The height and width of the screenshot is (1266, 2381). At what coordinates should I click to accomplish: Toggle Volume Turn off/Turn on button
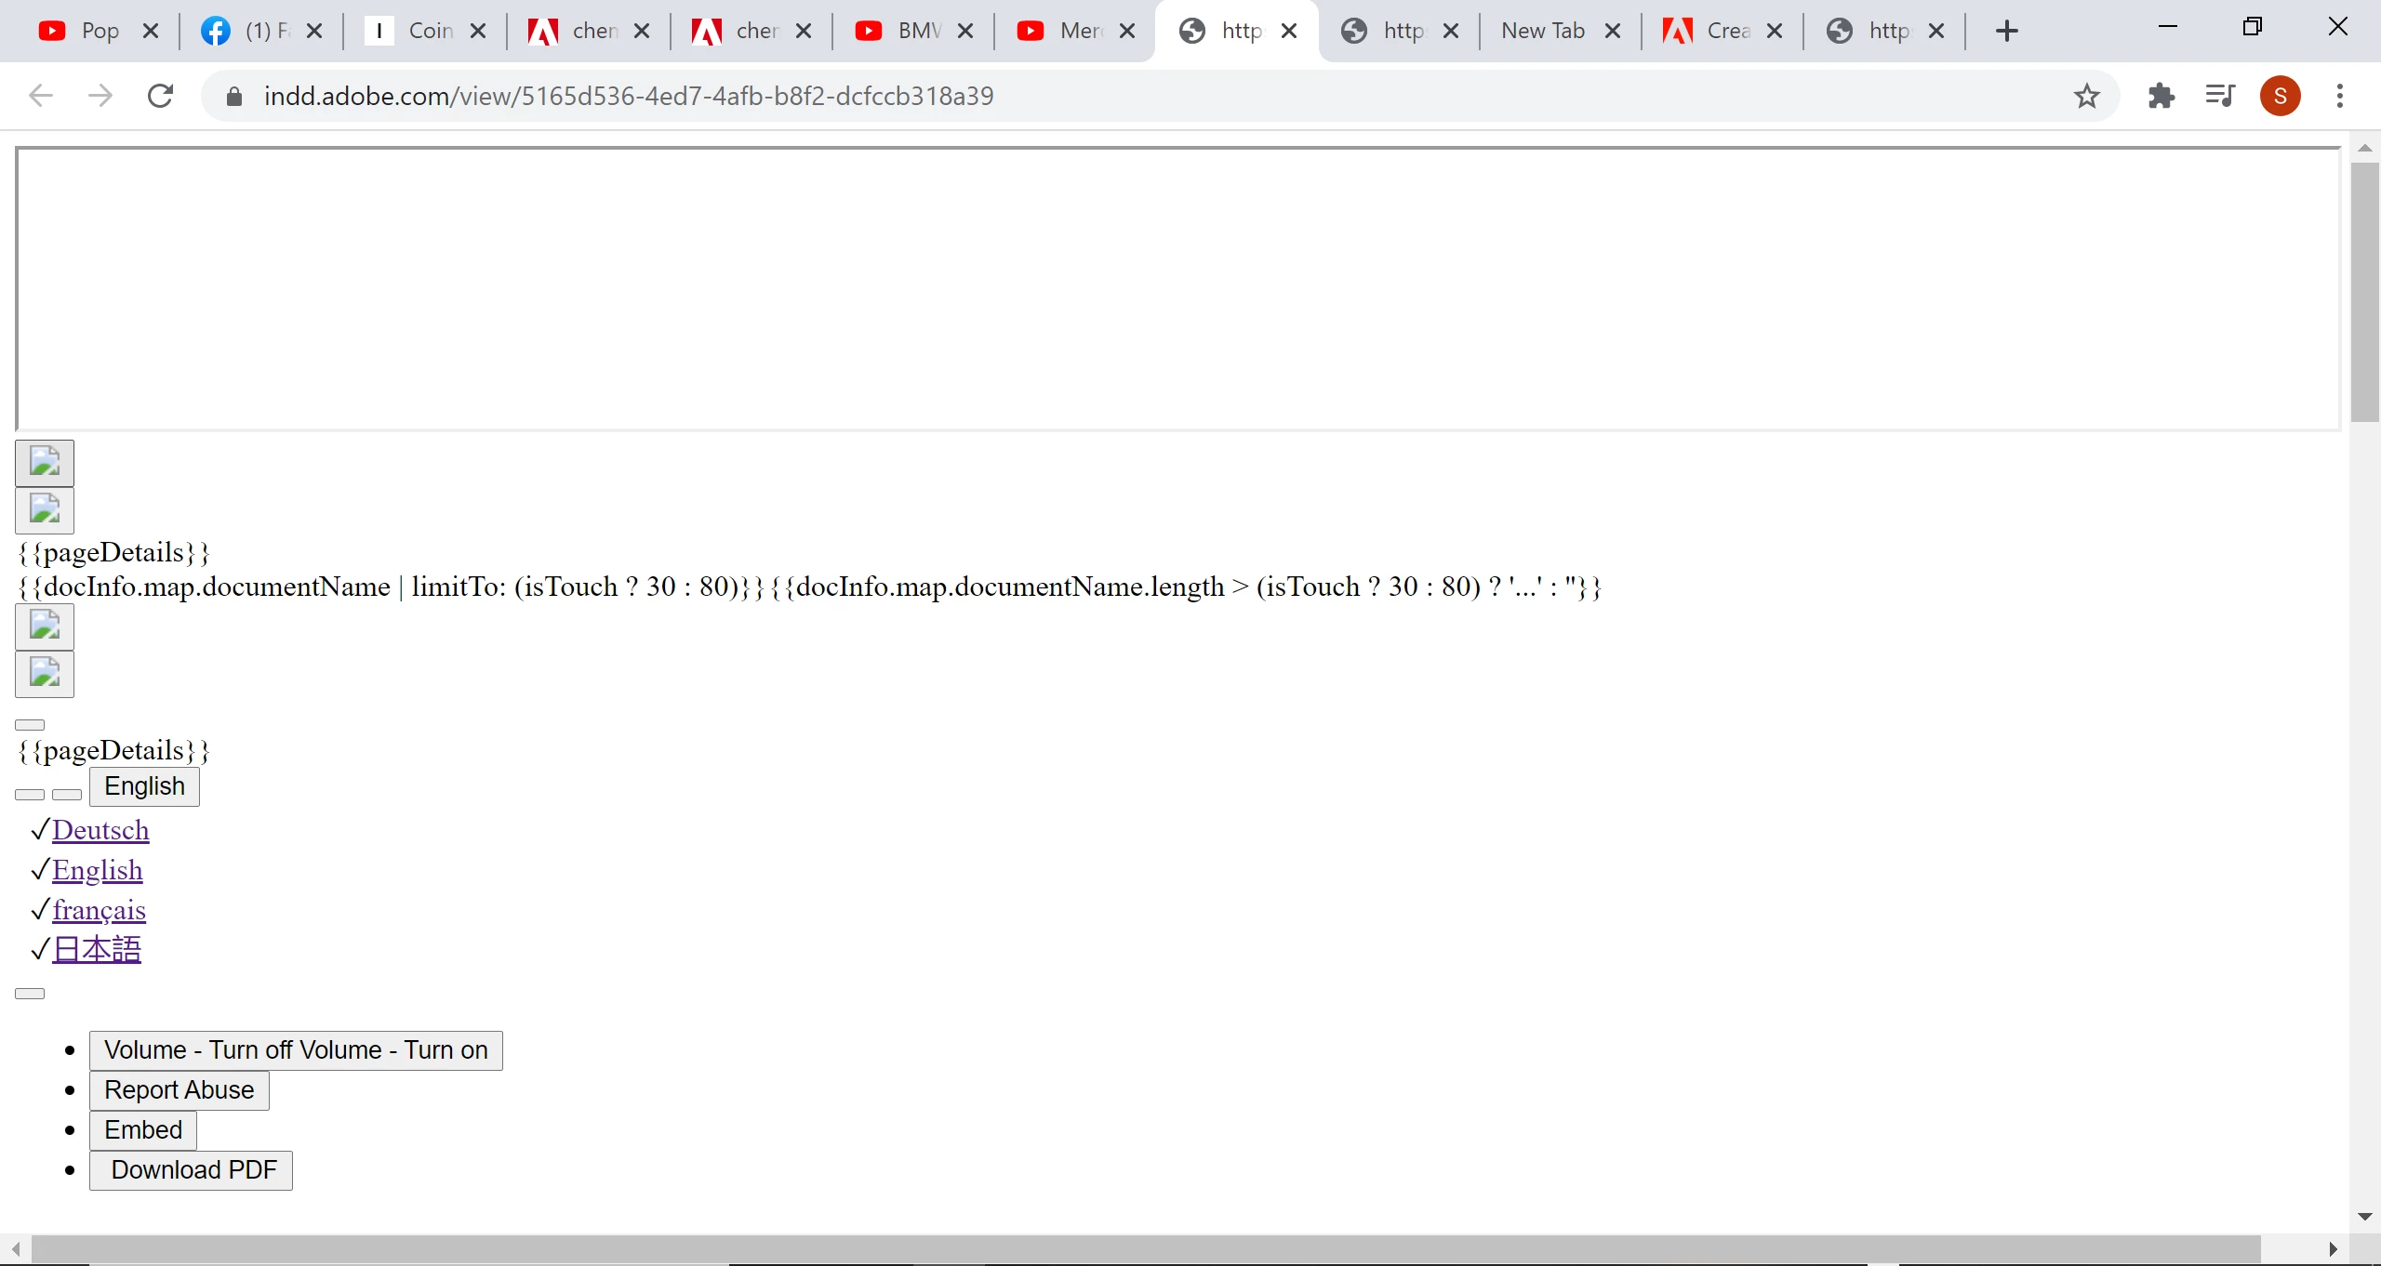pos(296,1050)
